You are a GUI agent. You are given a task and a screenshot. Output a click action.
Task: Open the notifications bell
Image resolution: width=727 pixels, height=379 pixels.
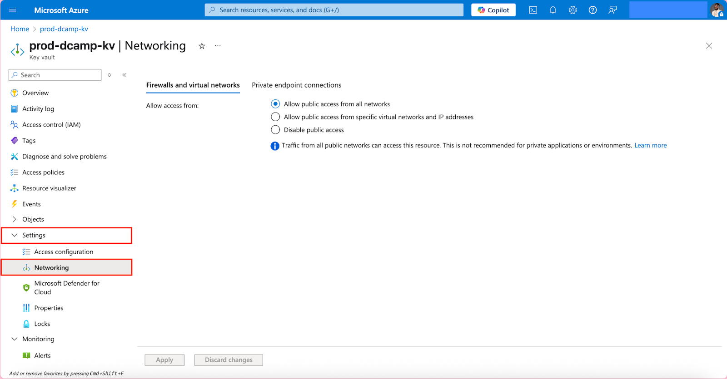tap(553, 10)
